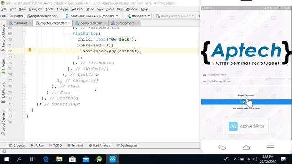Open the TODO tool window
The height and width of the screenshot is (164, 292).
click(x=56, y=145)
